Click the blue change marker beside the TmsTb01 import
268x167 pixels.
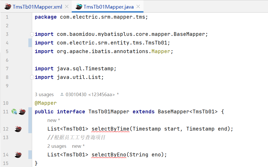(x=30, y=43)
